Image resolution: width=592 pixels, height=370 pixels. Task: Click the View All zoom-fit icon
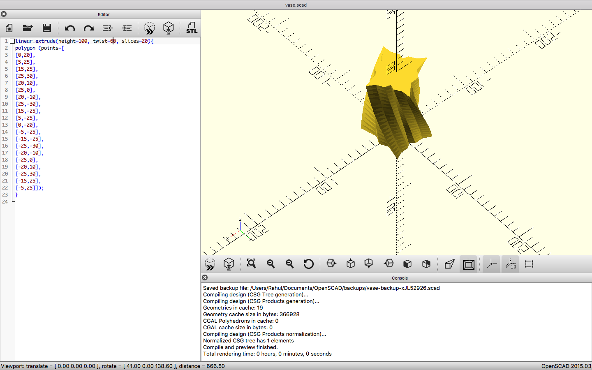[x=251, y=264]
